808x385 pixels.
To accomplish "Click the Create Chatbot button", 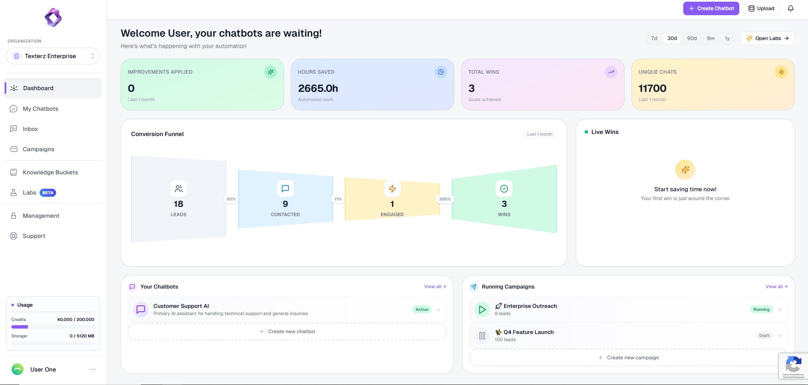I will click(x=711, y=8).
